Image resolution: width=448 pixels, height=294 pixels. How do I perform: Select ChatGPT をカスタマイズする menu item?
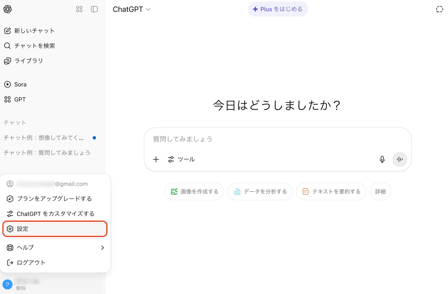pyautogui.click(x=55, y=214)
